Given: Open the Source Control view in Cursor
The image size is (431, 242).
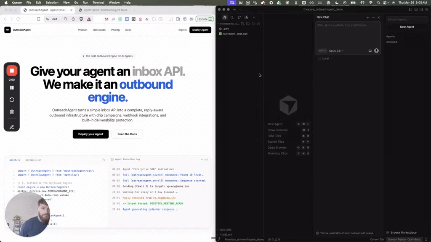Looking at the screenshot, I should point(239,18).
